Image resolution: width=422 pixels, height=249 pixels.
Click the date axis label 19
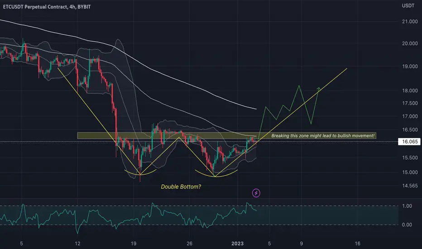pos(134,244)
